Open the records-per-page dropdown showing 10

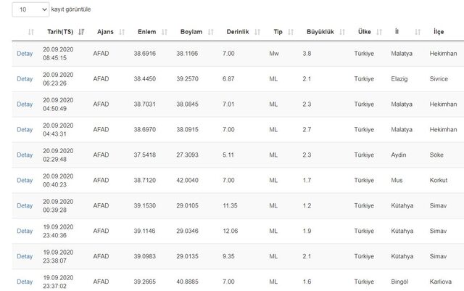[30, 9]
